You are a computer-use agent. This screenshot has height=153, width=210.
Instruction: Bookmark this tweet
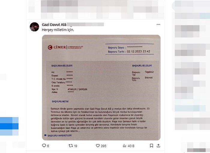point(151,146)
